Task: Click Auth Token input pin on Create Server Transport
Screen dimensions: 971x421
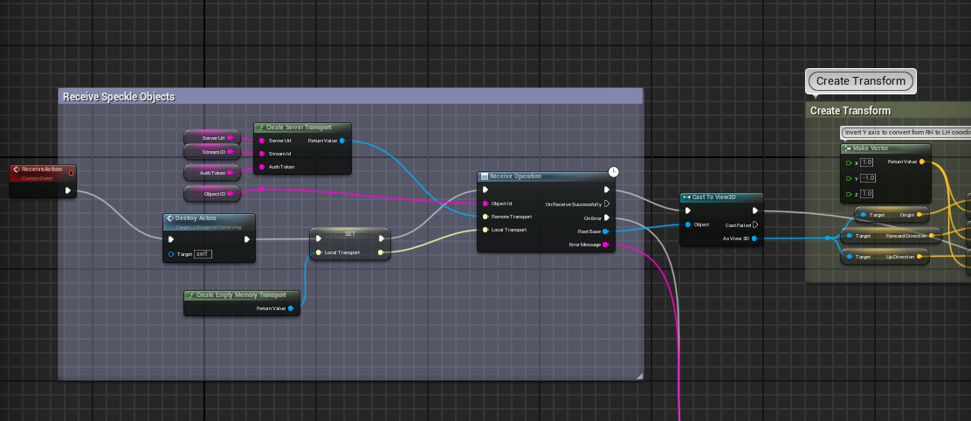Action: (x=262, y=167)
